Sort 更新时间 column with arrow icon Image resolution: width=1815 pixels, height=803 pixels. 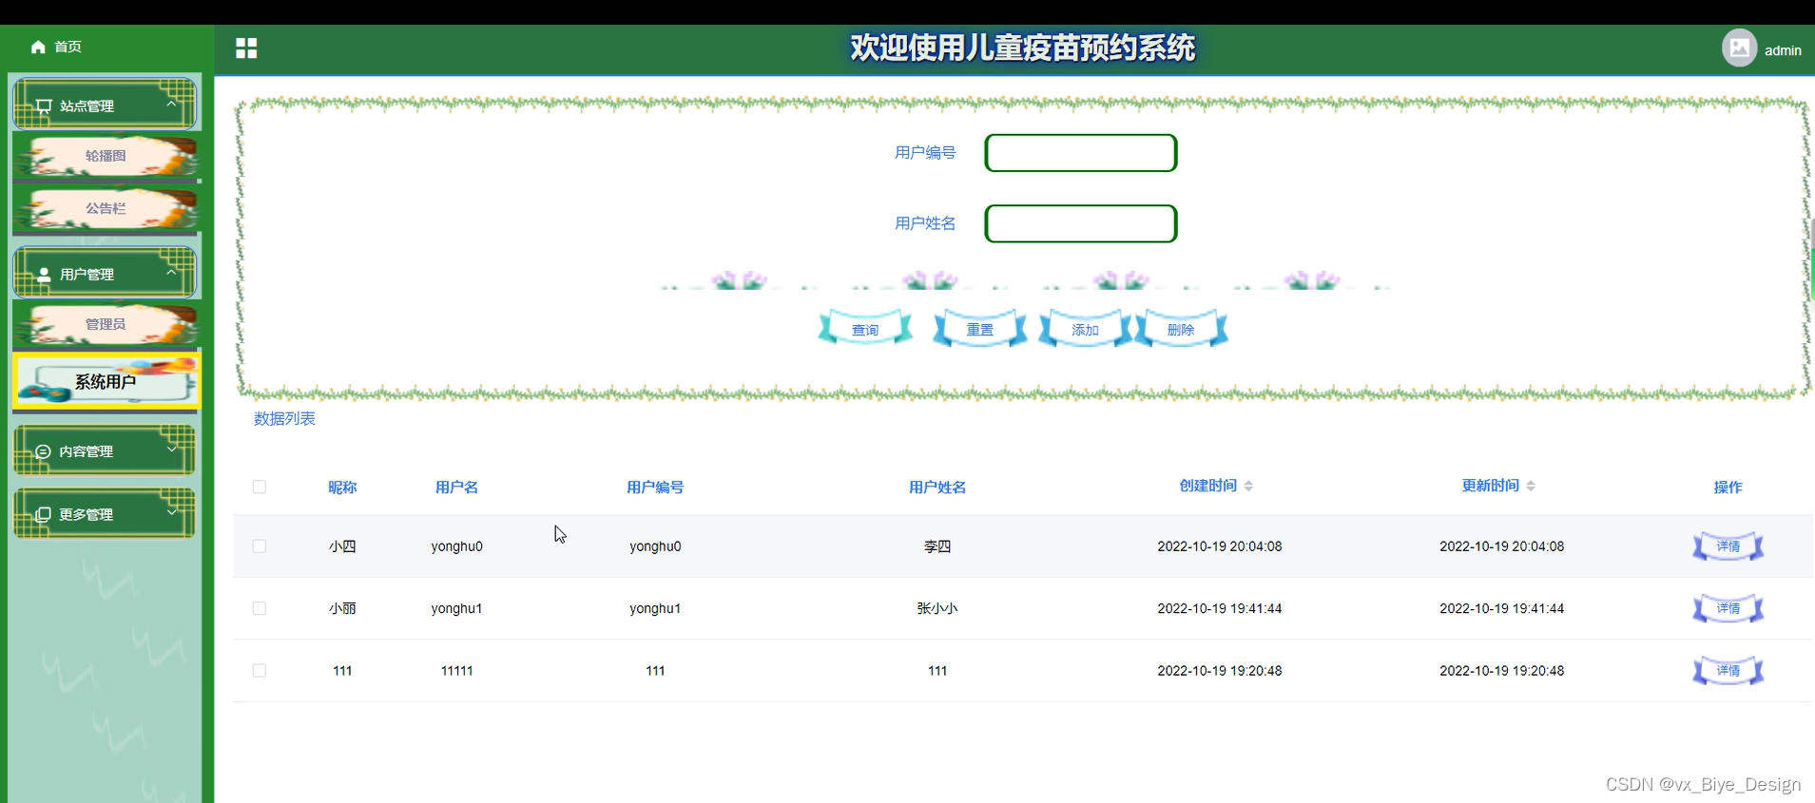(1531, 486)
